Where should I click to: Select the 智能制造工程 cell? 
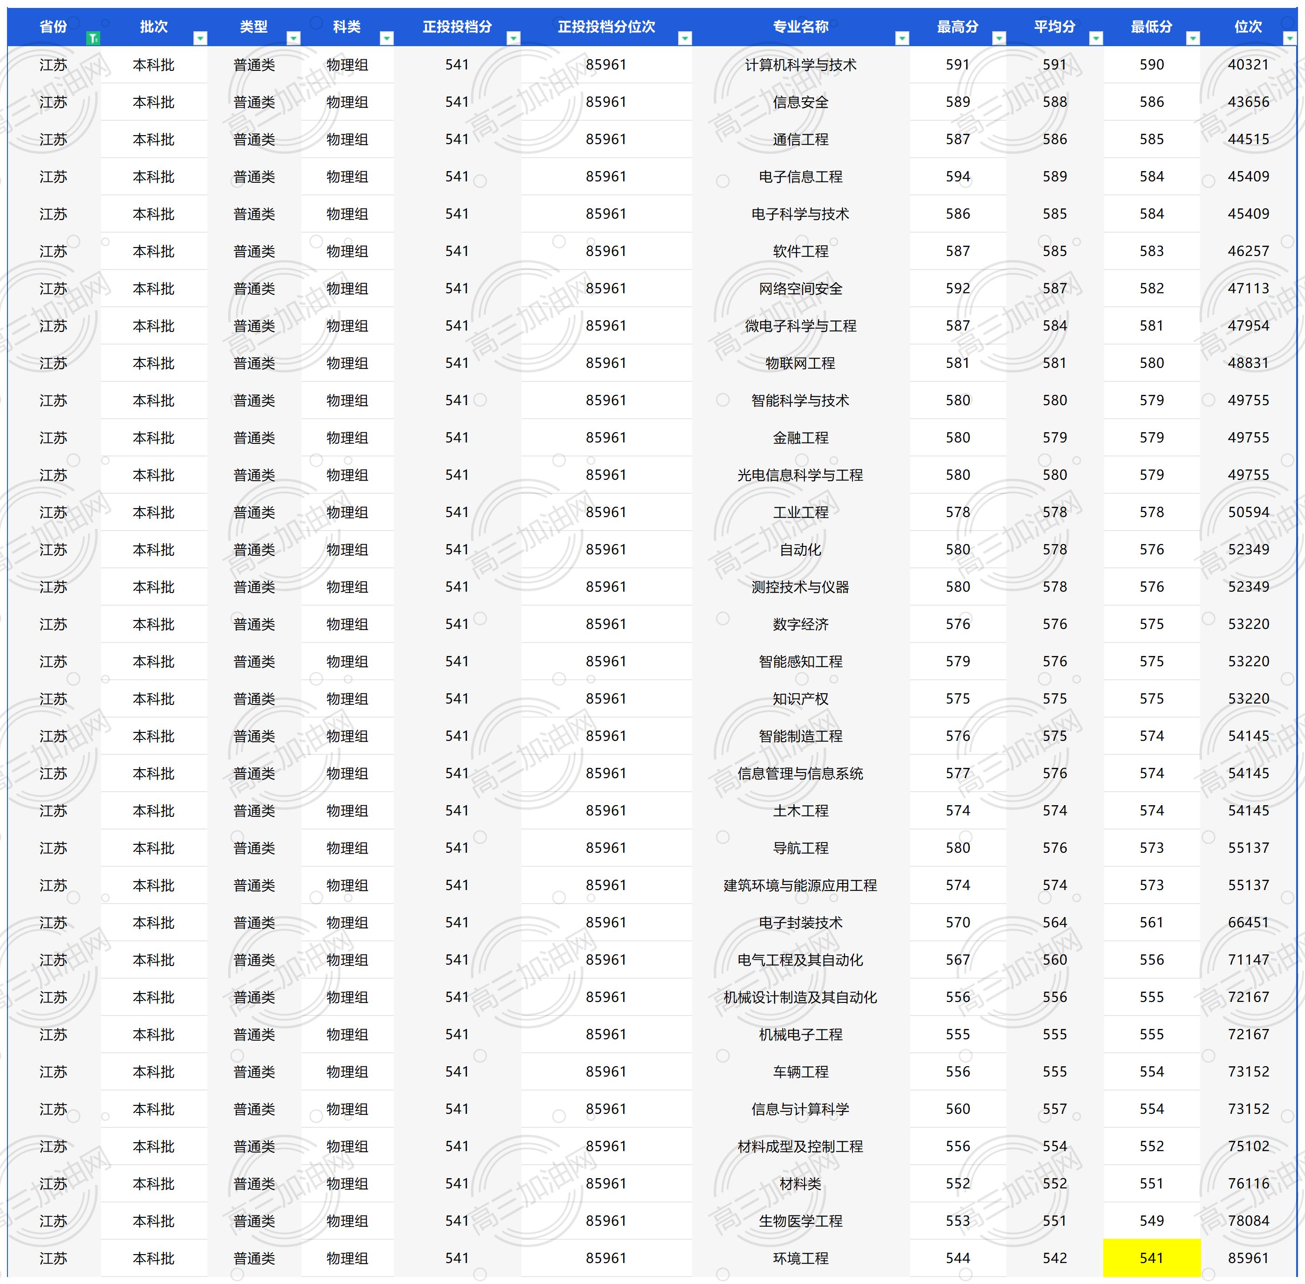click(x=801, y=737)
